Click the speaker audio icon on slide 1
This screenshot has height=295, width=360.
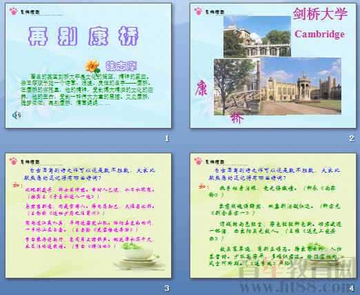pyautogui.click(x=17, y=115)
